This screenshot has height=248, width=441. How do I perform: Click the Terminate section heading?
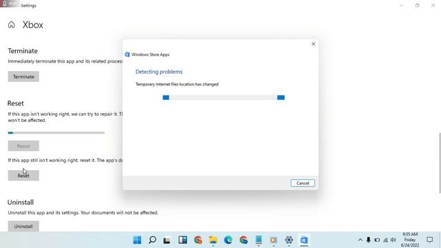pos(23,51)
